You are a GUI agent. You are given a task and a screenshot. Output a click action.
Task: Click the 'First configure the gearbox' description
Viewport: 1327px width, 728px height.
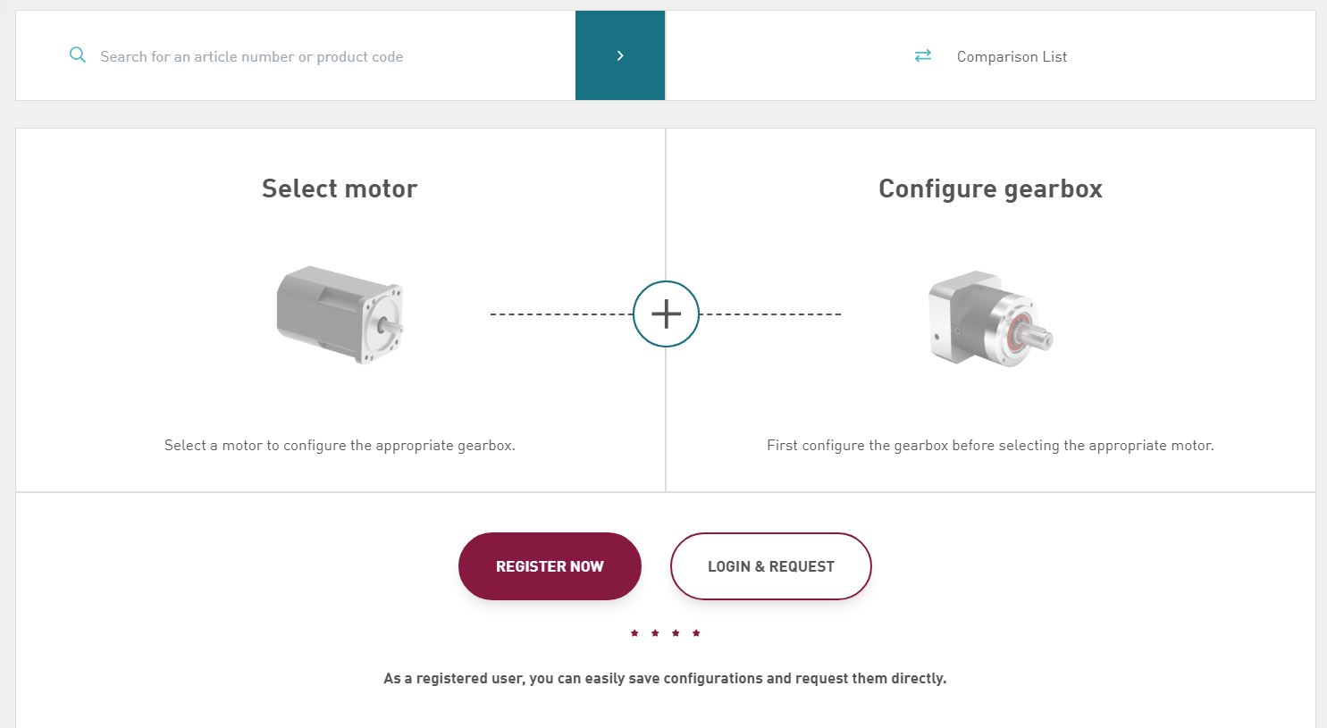point(990,445)
